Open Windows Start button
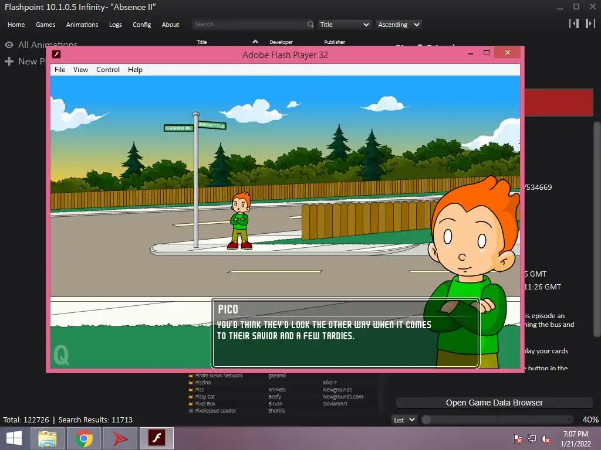The height and width of the screenshot is (450, 601). (14, 438)
